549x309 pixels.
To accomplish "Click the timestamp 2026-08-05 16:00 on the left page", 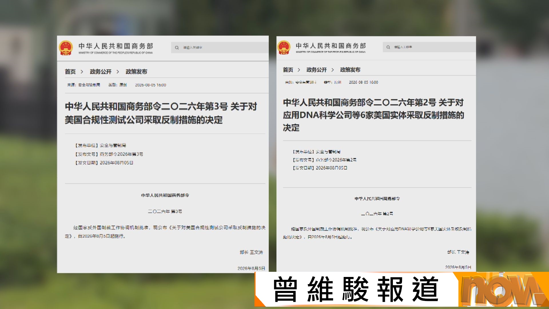I will pos(150,85).
